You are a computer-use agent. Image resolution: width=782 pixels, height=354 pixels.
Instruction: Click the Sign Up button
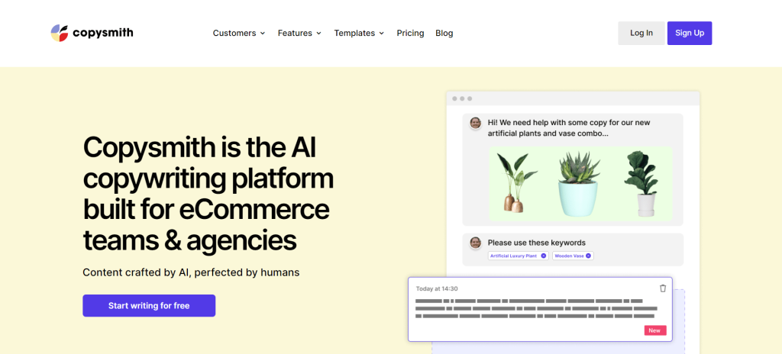[x=690, y=33]
